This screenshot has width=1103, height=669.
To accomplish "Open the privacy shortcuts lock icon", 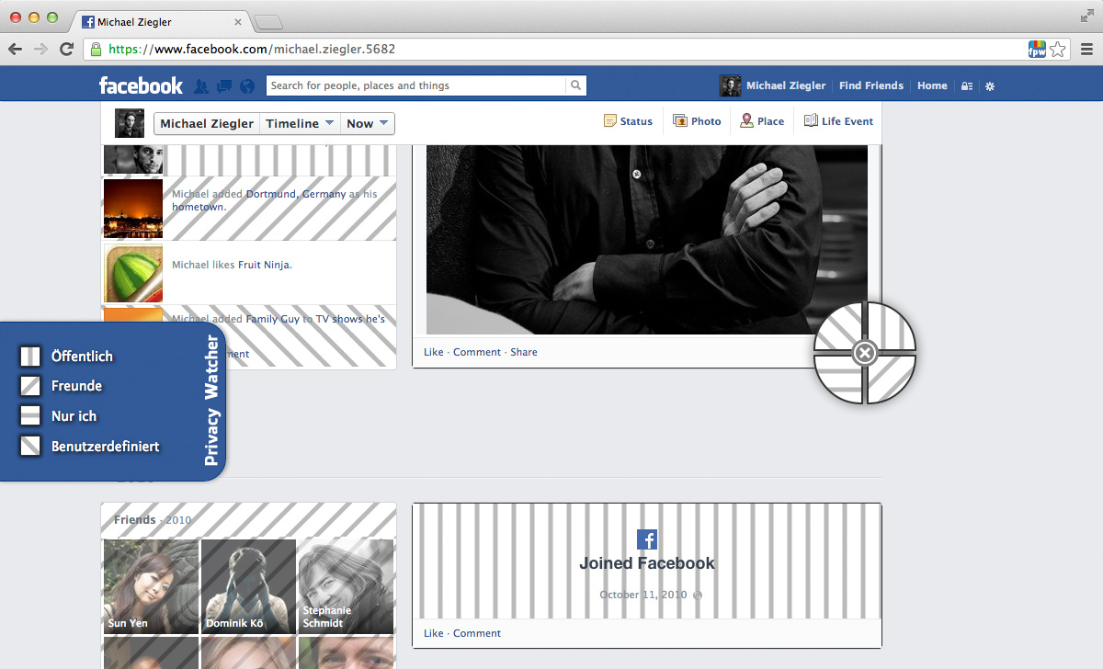I will point(966,86).
